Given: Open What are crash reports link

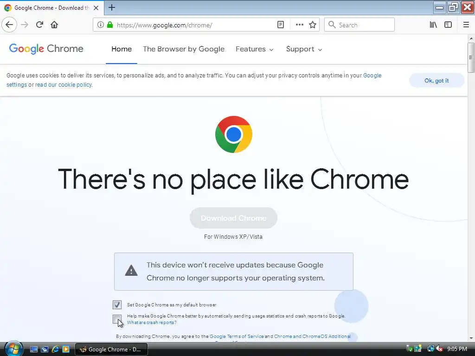Looking at the screenshot, I should coord(152,323).
